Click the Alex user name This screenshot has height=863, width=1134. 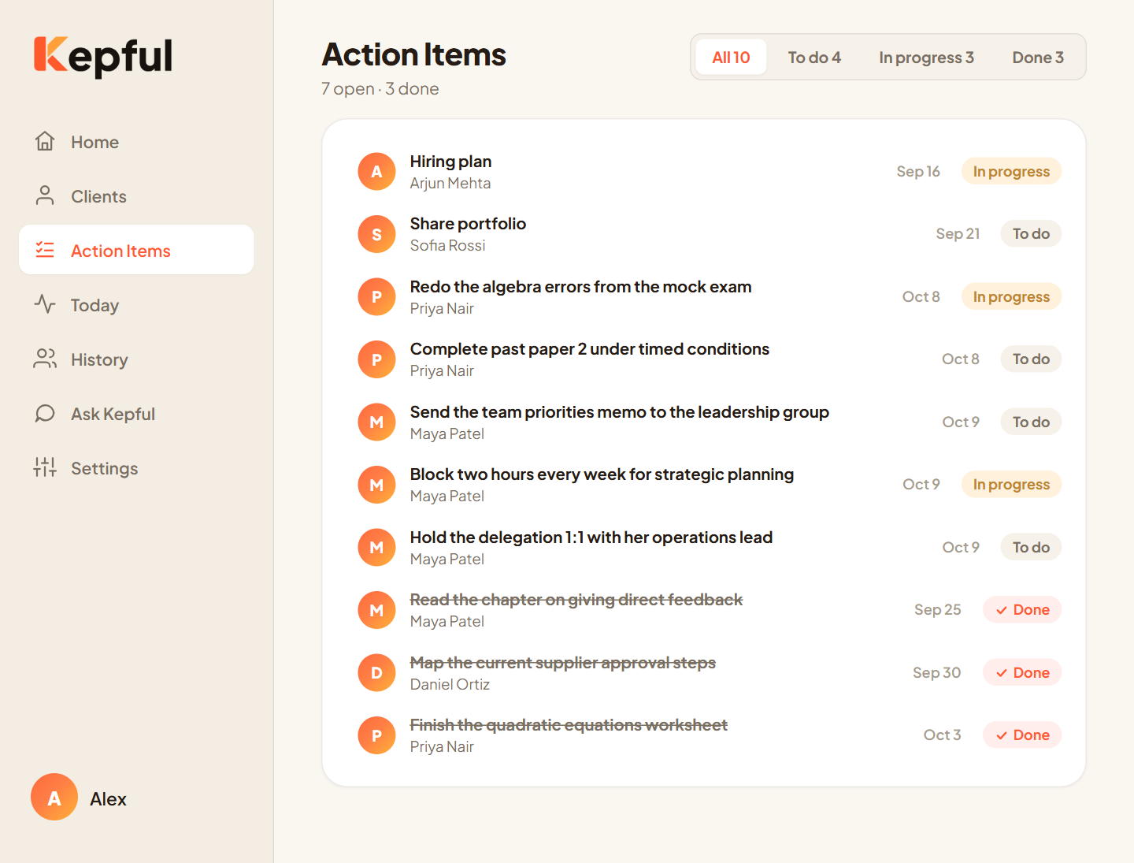108,798
